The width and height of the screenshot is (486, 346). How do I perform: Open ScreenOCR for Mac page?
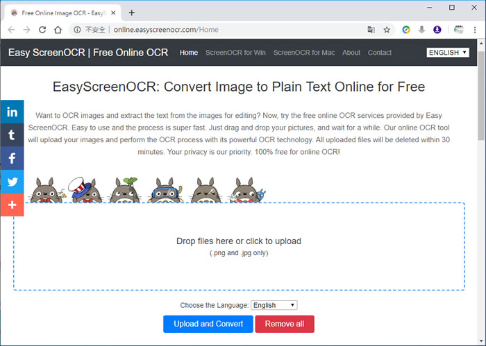coord(304,53)
